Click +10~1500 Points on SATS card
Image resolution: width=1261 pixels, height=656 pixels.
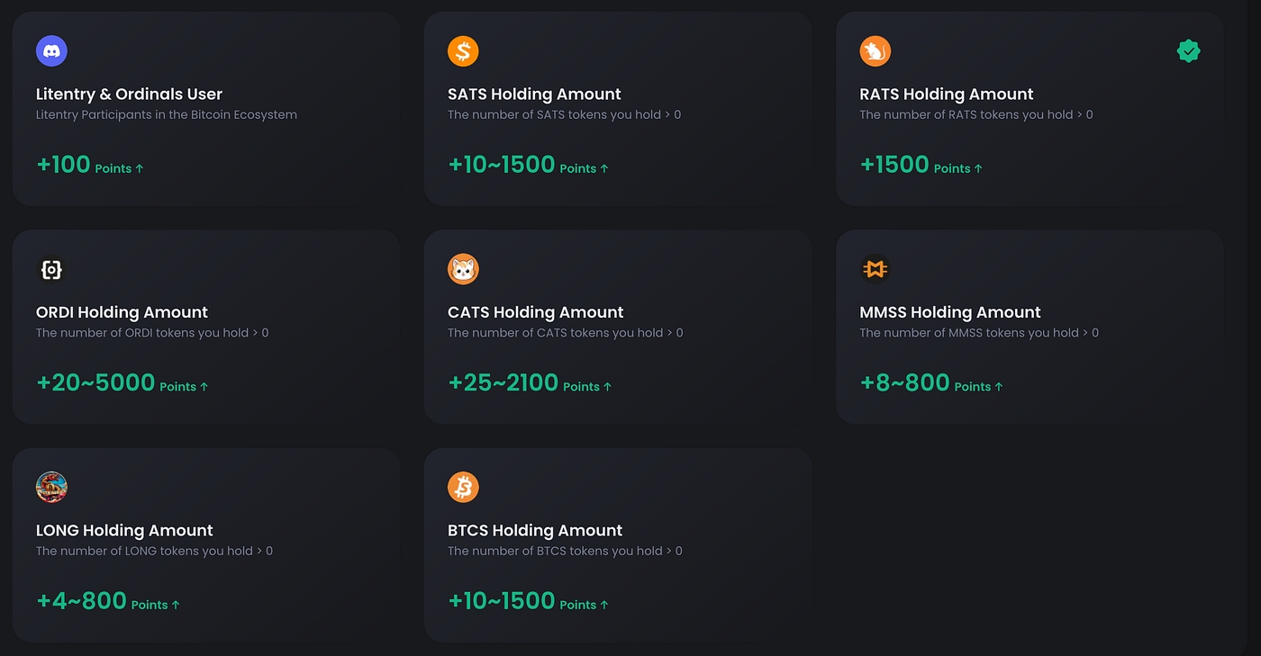tap(527, 166)
